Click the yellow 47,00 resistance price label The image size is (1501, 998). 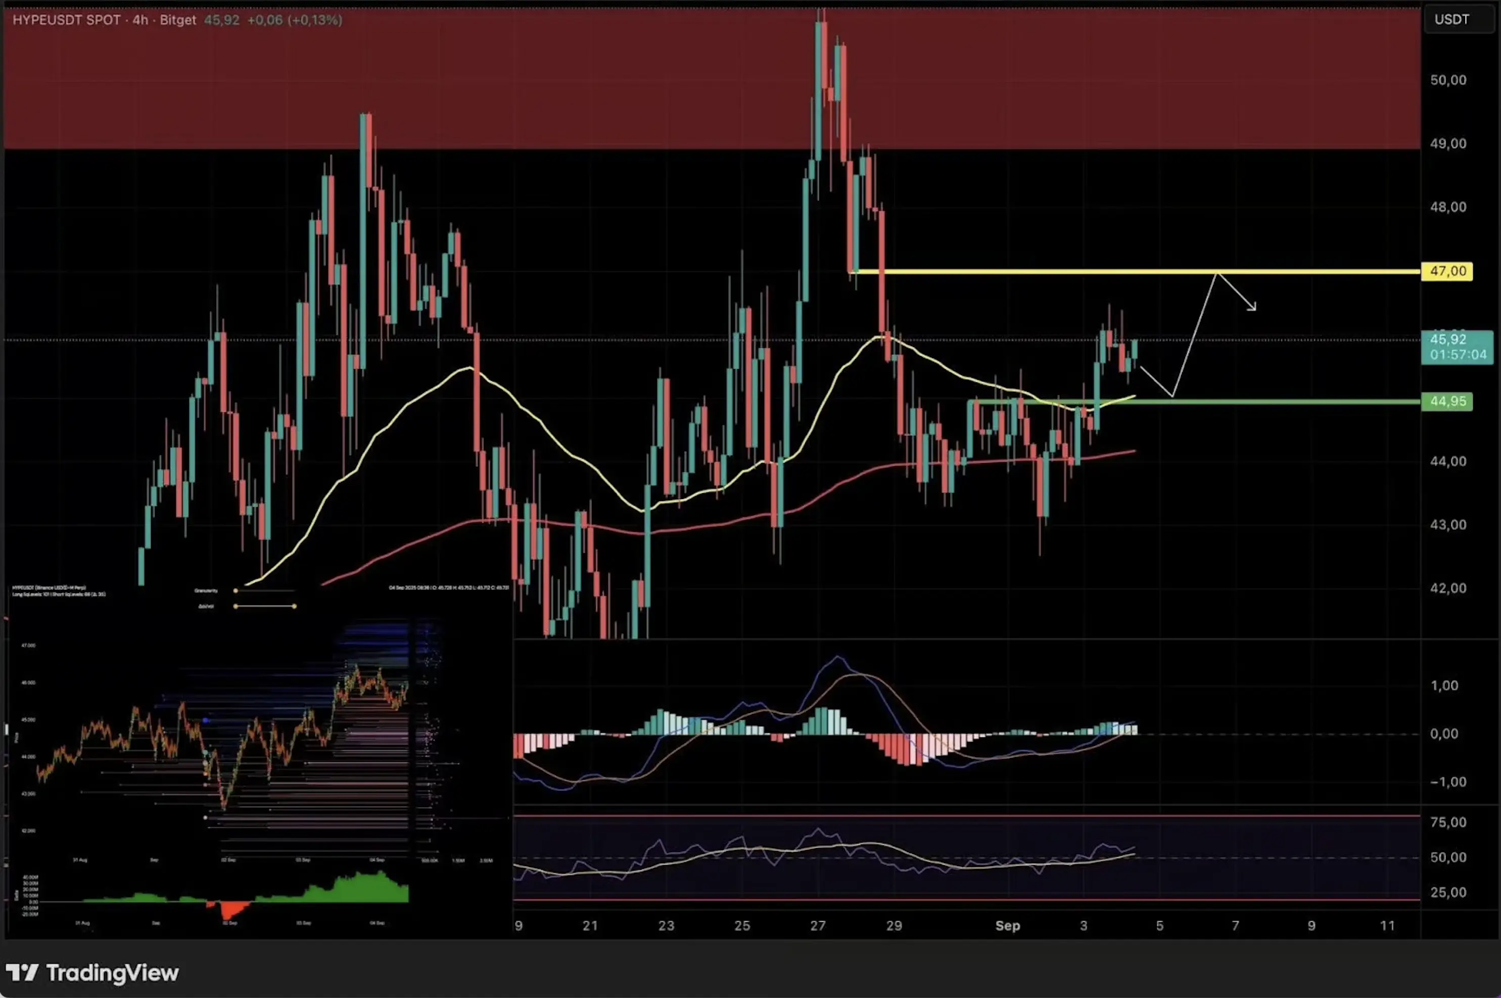1446,271
